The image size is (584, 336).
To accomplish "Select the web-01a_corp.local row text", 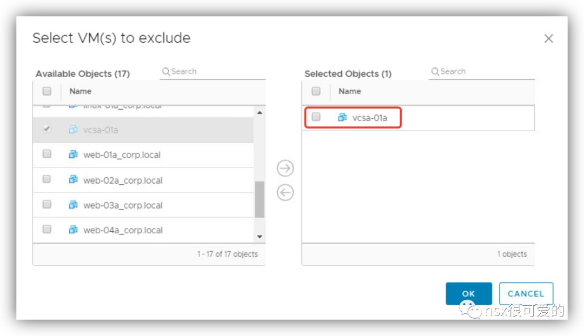I will 122,155.
